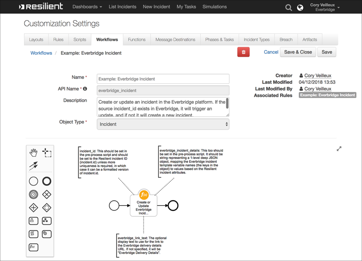Open the Incident Types tab
This screenshot has width=362, height=261.
(x=257, y=40)
